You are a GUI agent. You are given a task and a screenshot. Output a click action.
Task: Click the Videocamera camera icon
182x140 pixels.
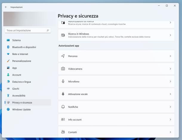pyautogui.click(x=63, y=69)
